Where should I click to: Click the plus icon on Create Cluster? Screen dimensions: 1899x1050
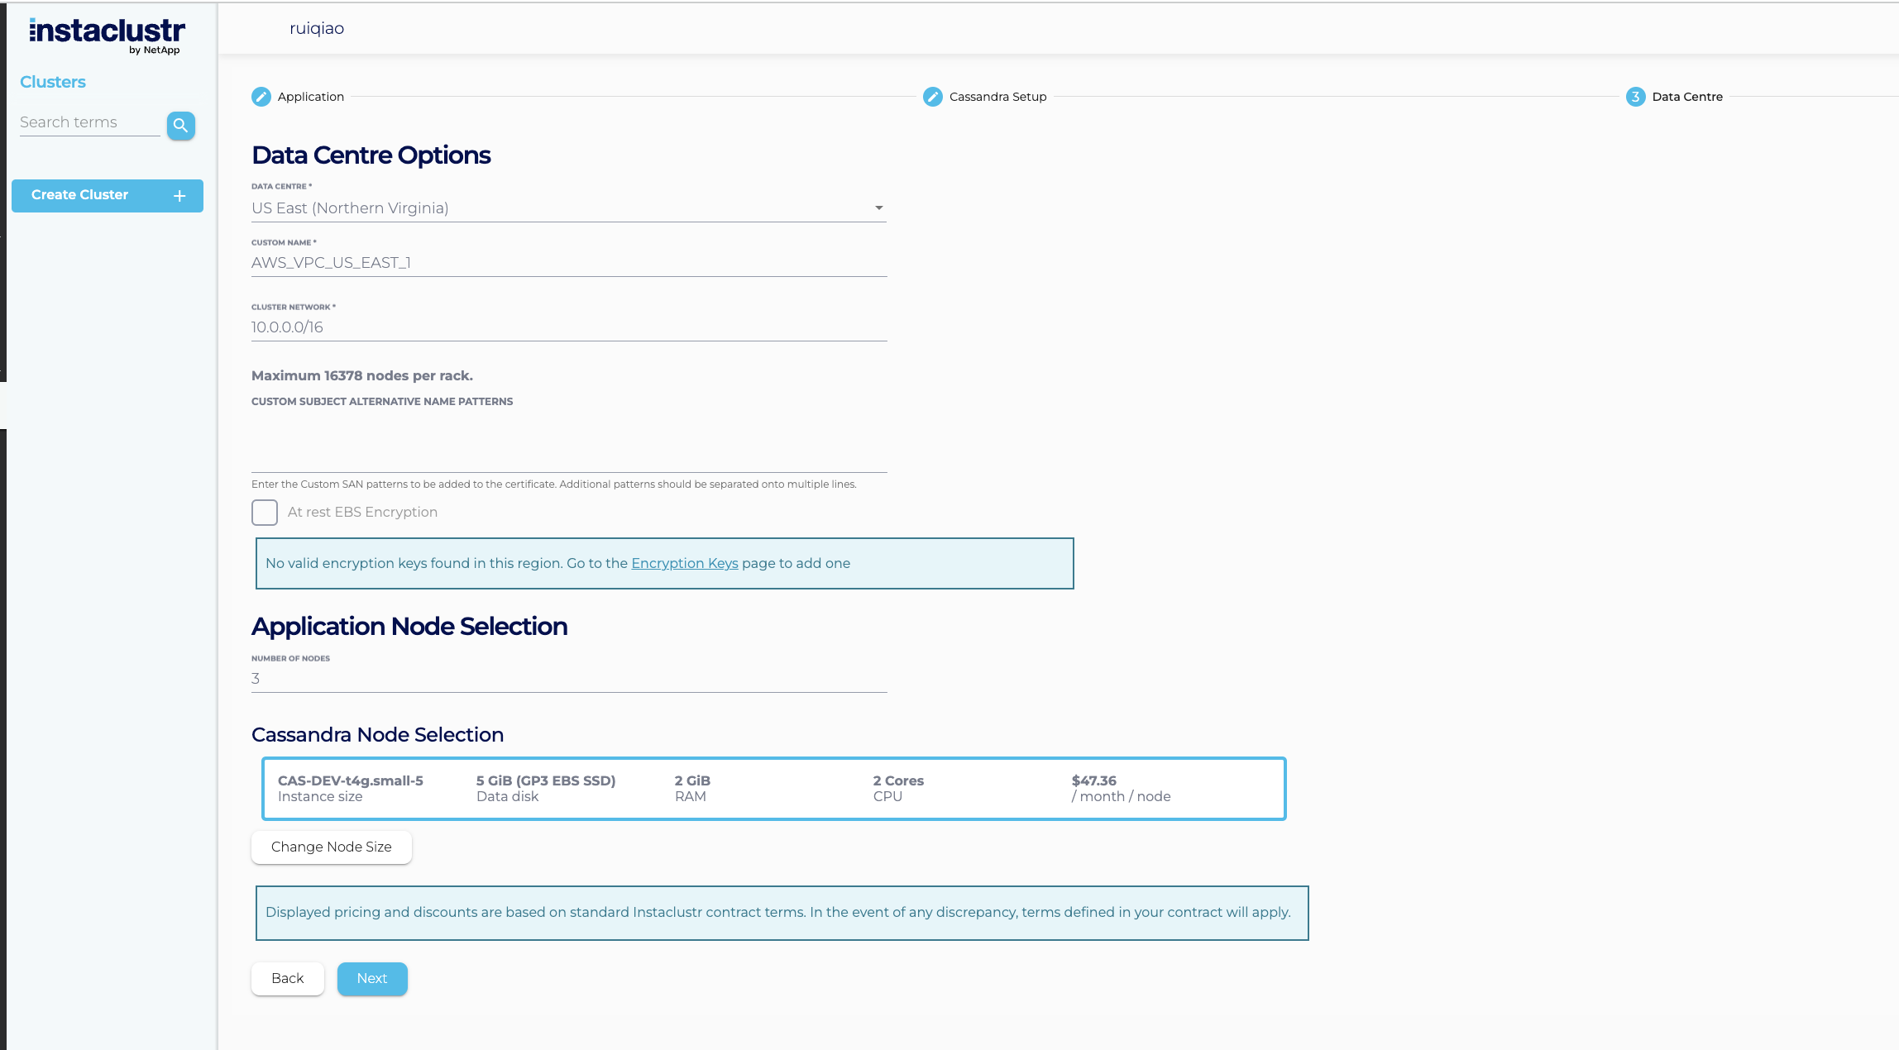tap(179, 196)
